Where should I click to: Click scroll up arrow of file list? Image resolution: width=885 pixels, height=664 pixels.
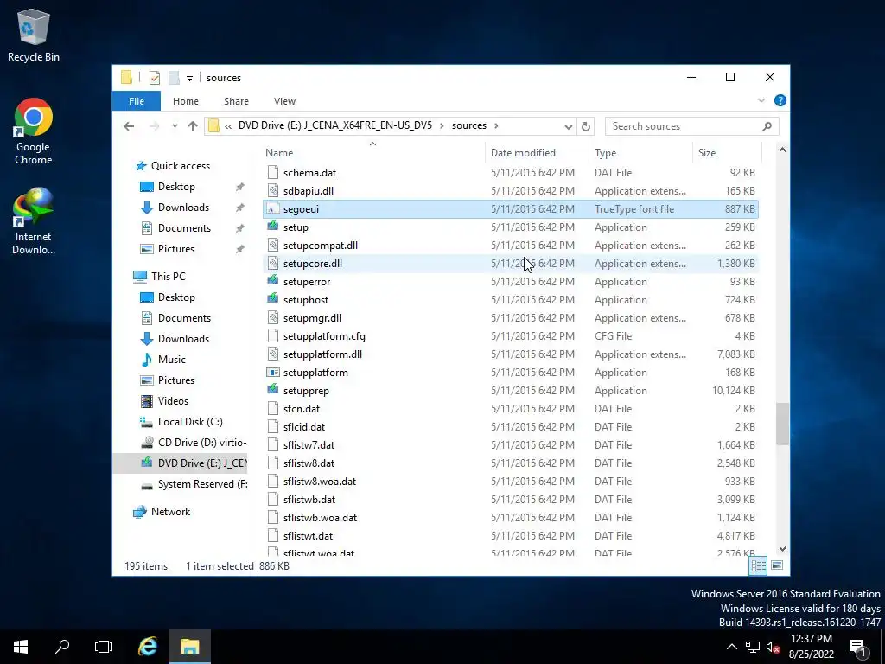pos(782,150)
